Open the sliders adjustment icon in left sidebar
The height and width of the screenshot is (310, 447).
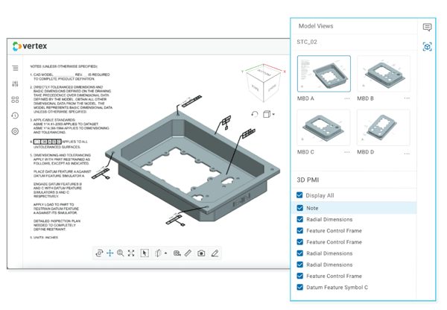15,83
